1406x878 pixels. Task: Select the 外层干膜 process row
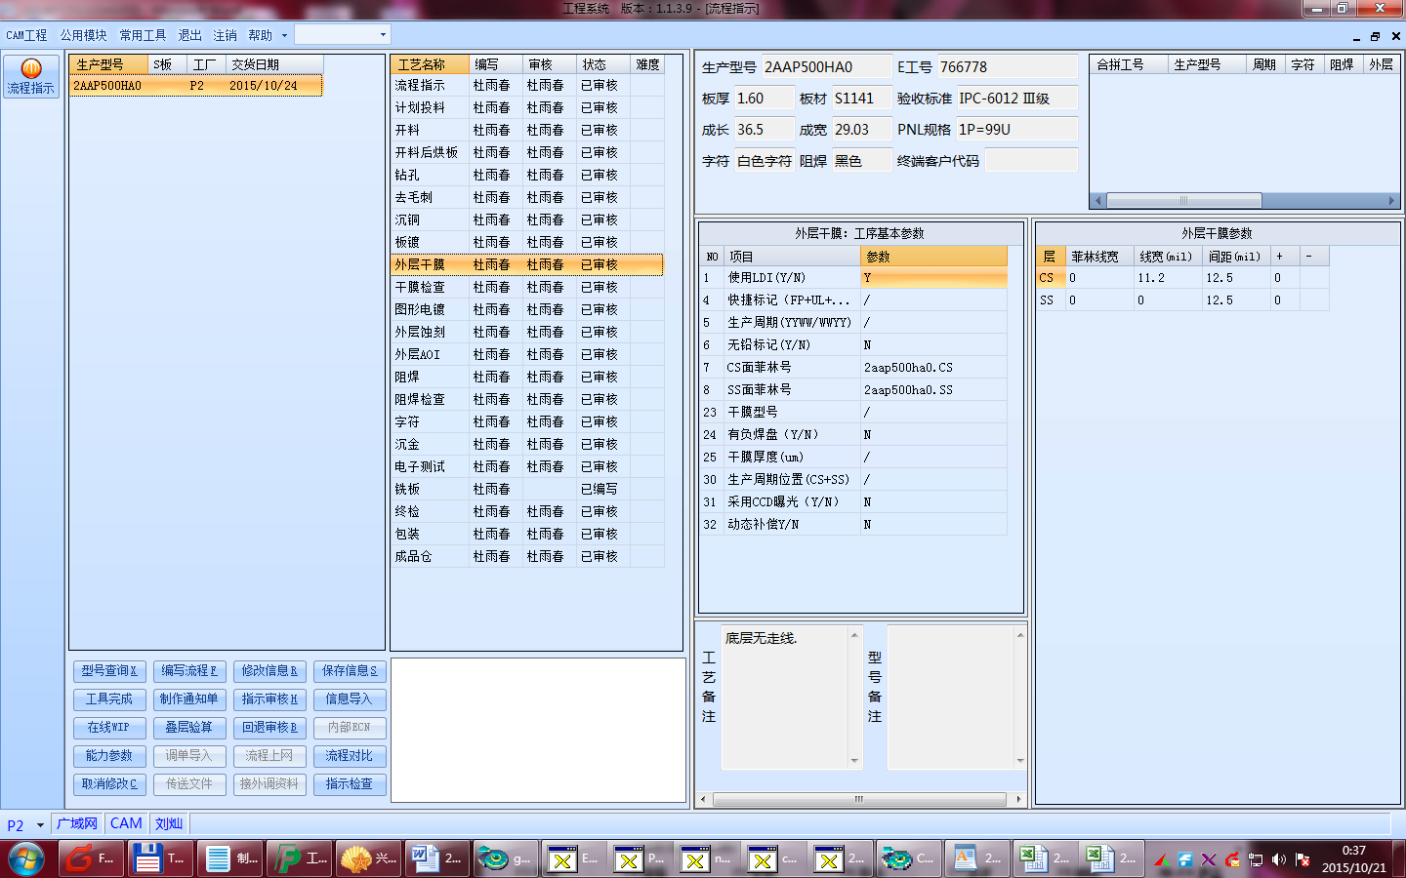click(x=527, y=264)
